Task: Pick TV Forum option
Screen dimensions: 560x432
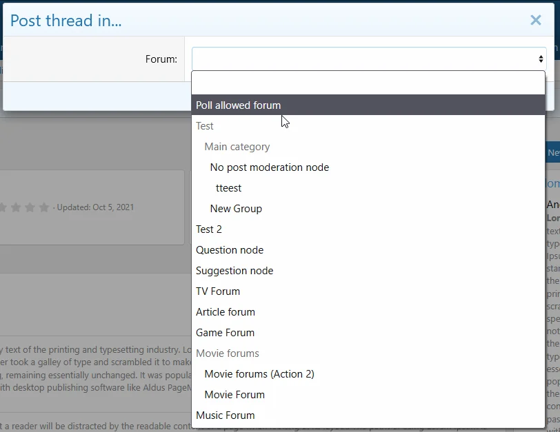Action: click(218, 291)
